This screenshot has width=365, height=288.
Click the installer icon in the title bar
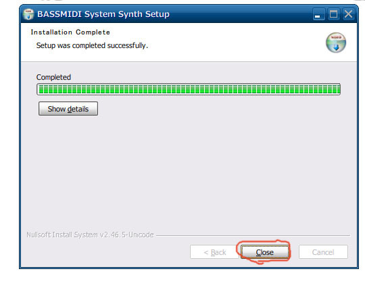pos(28,14)
